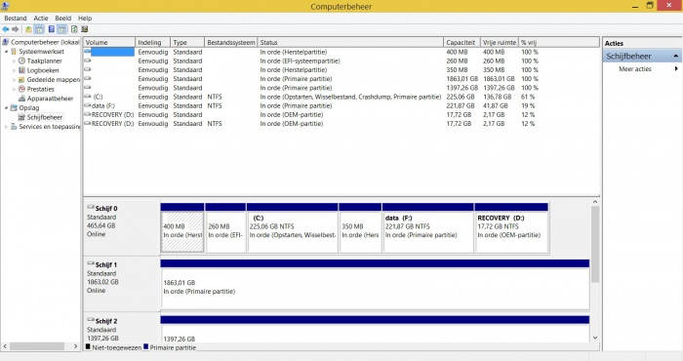The width and height of the screenshot is (683, 361).
Task: Click the Schijf 0 disk icon
Action: tap(91, 207)
